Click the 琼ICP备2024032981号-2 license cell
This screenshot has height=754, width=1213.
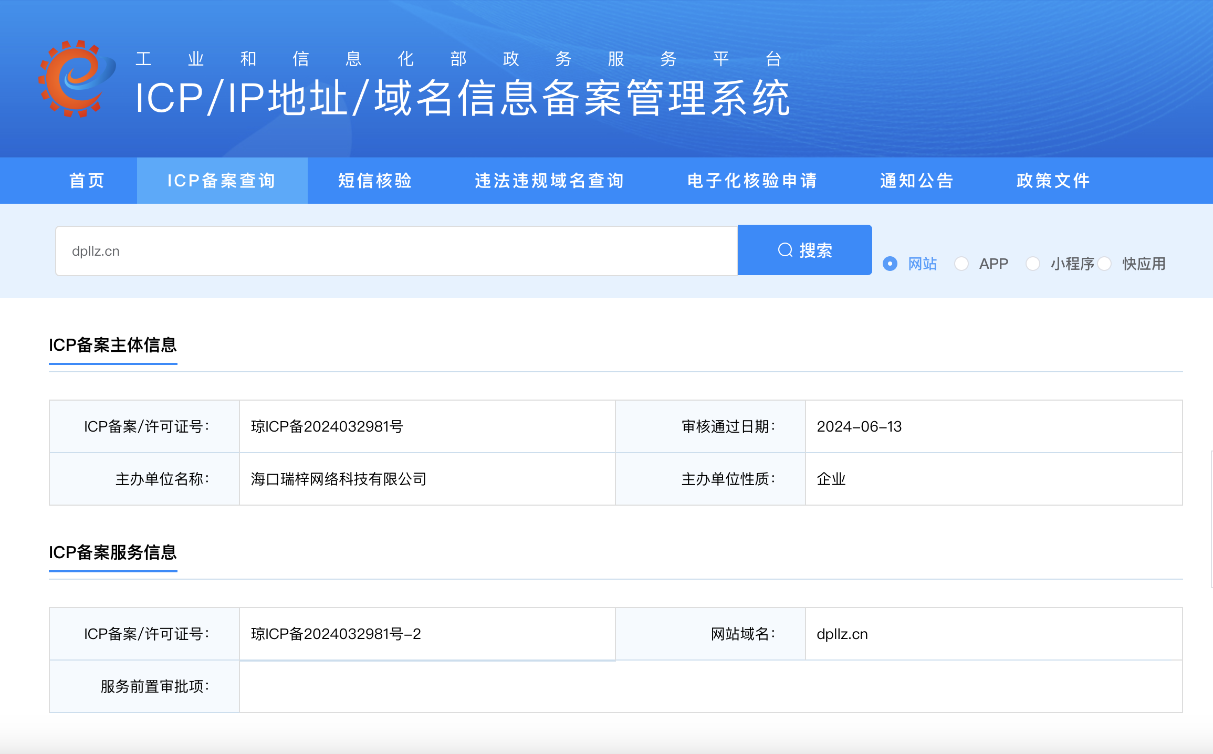(336, 634)
